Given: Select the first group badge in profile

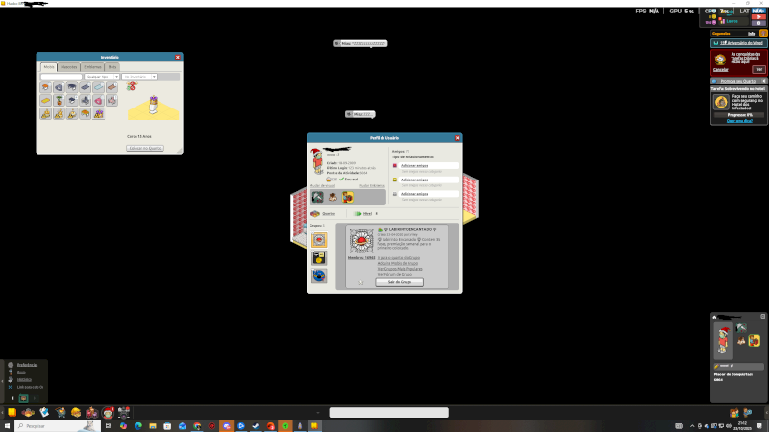Looking at the screenshot, I should point(318,239).
